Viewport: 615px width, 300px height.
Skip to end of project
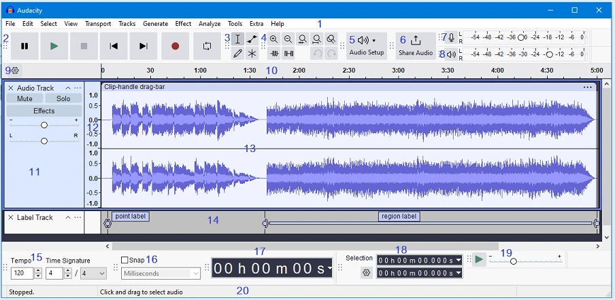(x=144, y=46)
